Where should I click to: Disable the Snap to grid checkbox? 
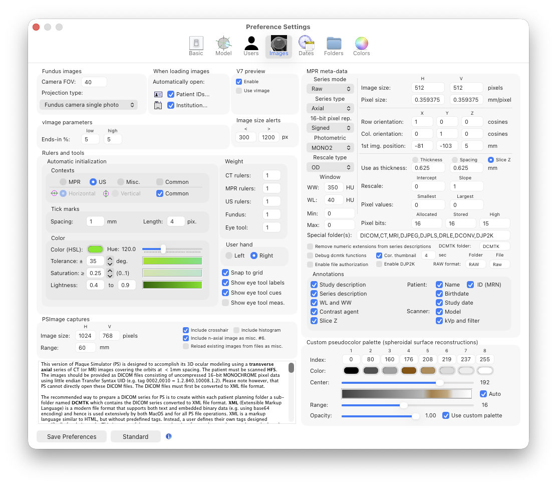pyautogui.click(x=225, y=273)
